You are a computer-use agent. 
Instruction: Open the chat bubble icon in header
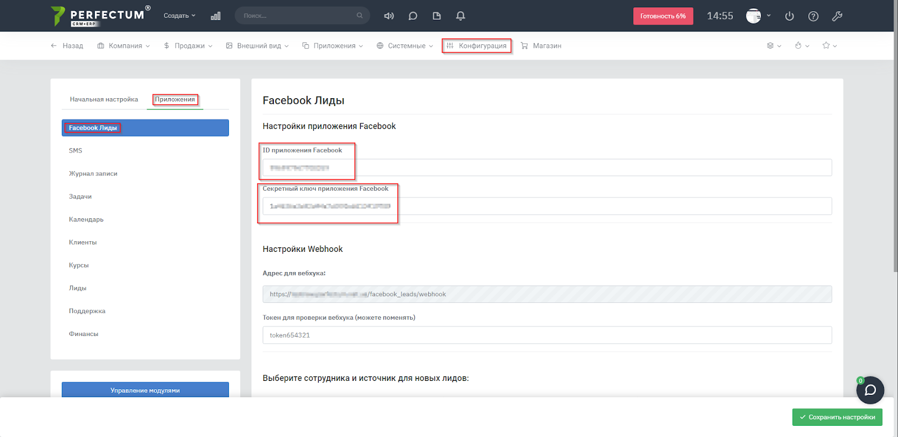tap(413, 16)
